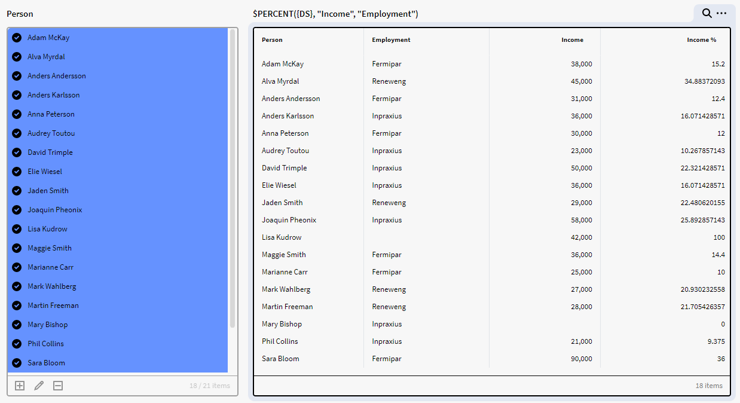740x403 pixels.
Task: Click Mary Bishop's Inpraxius employment cell
Action: click(387, 324)
